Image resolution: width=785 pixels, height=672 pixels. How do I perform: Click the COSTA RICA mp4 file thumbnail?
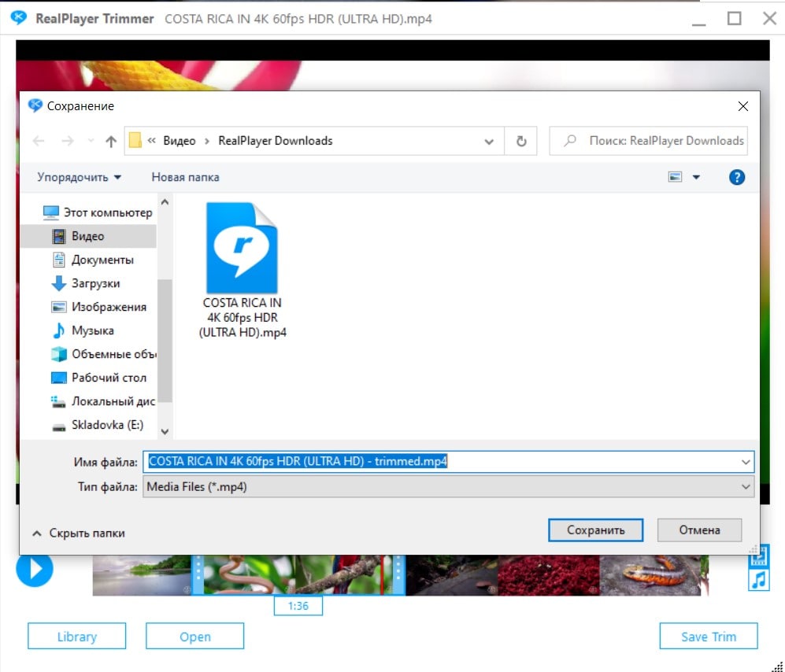point(242,248)
